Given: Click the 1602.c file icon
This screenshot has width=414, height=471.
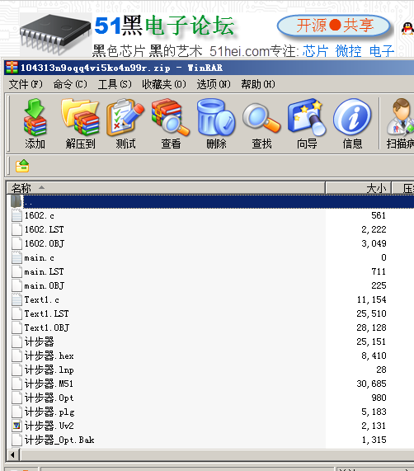Looking at the screenshot, I should point(16,215).
